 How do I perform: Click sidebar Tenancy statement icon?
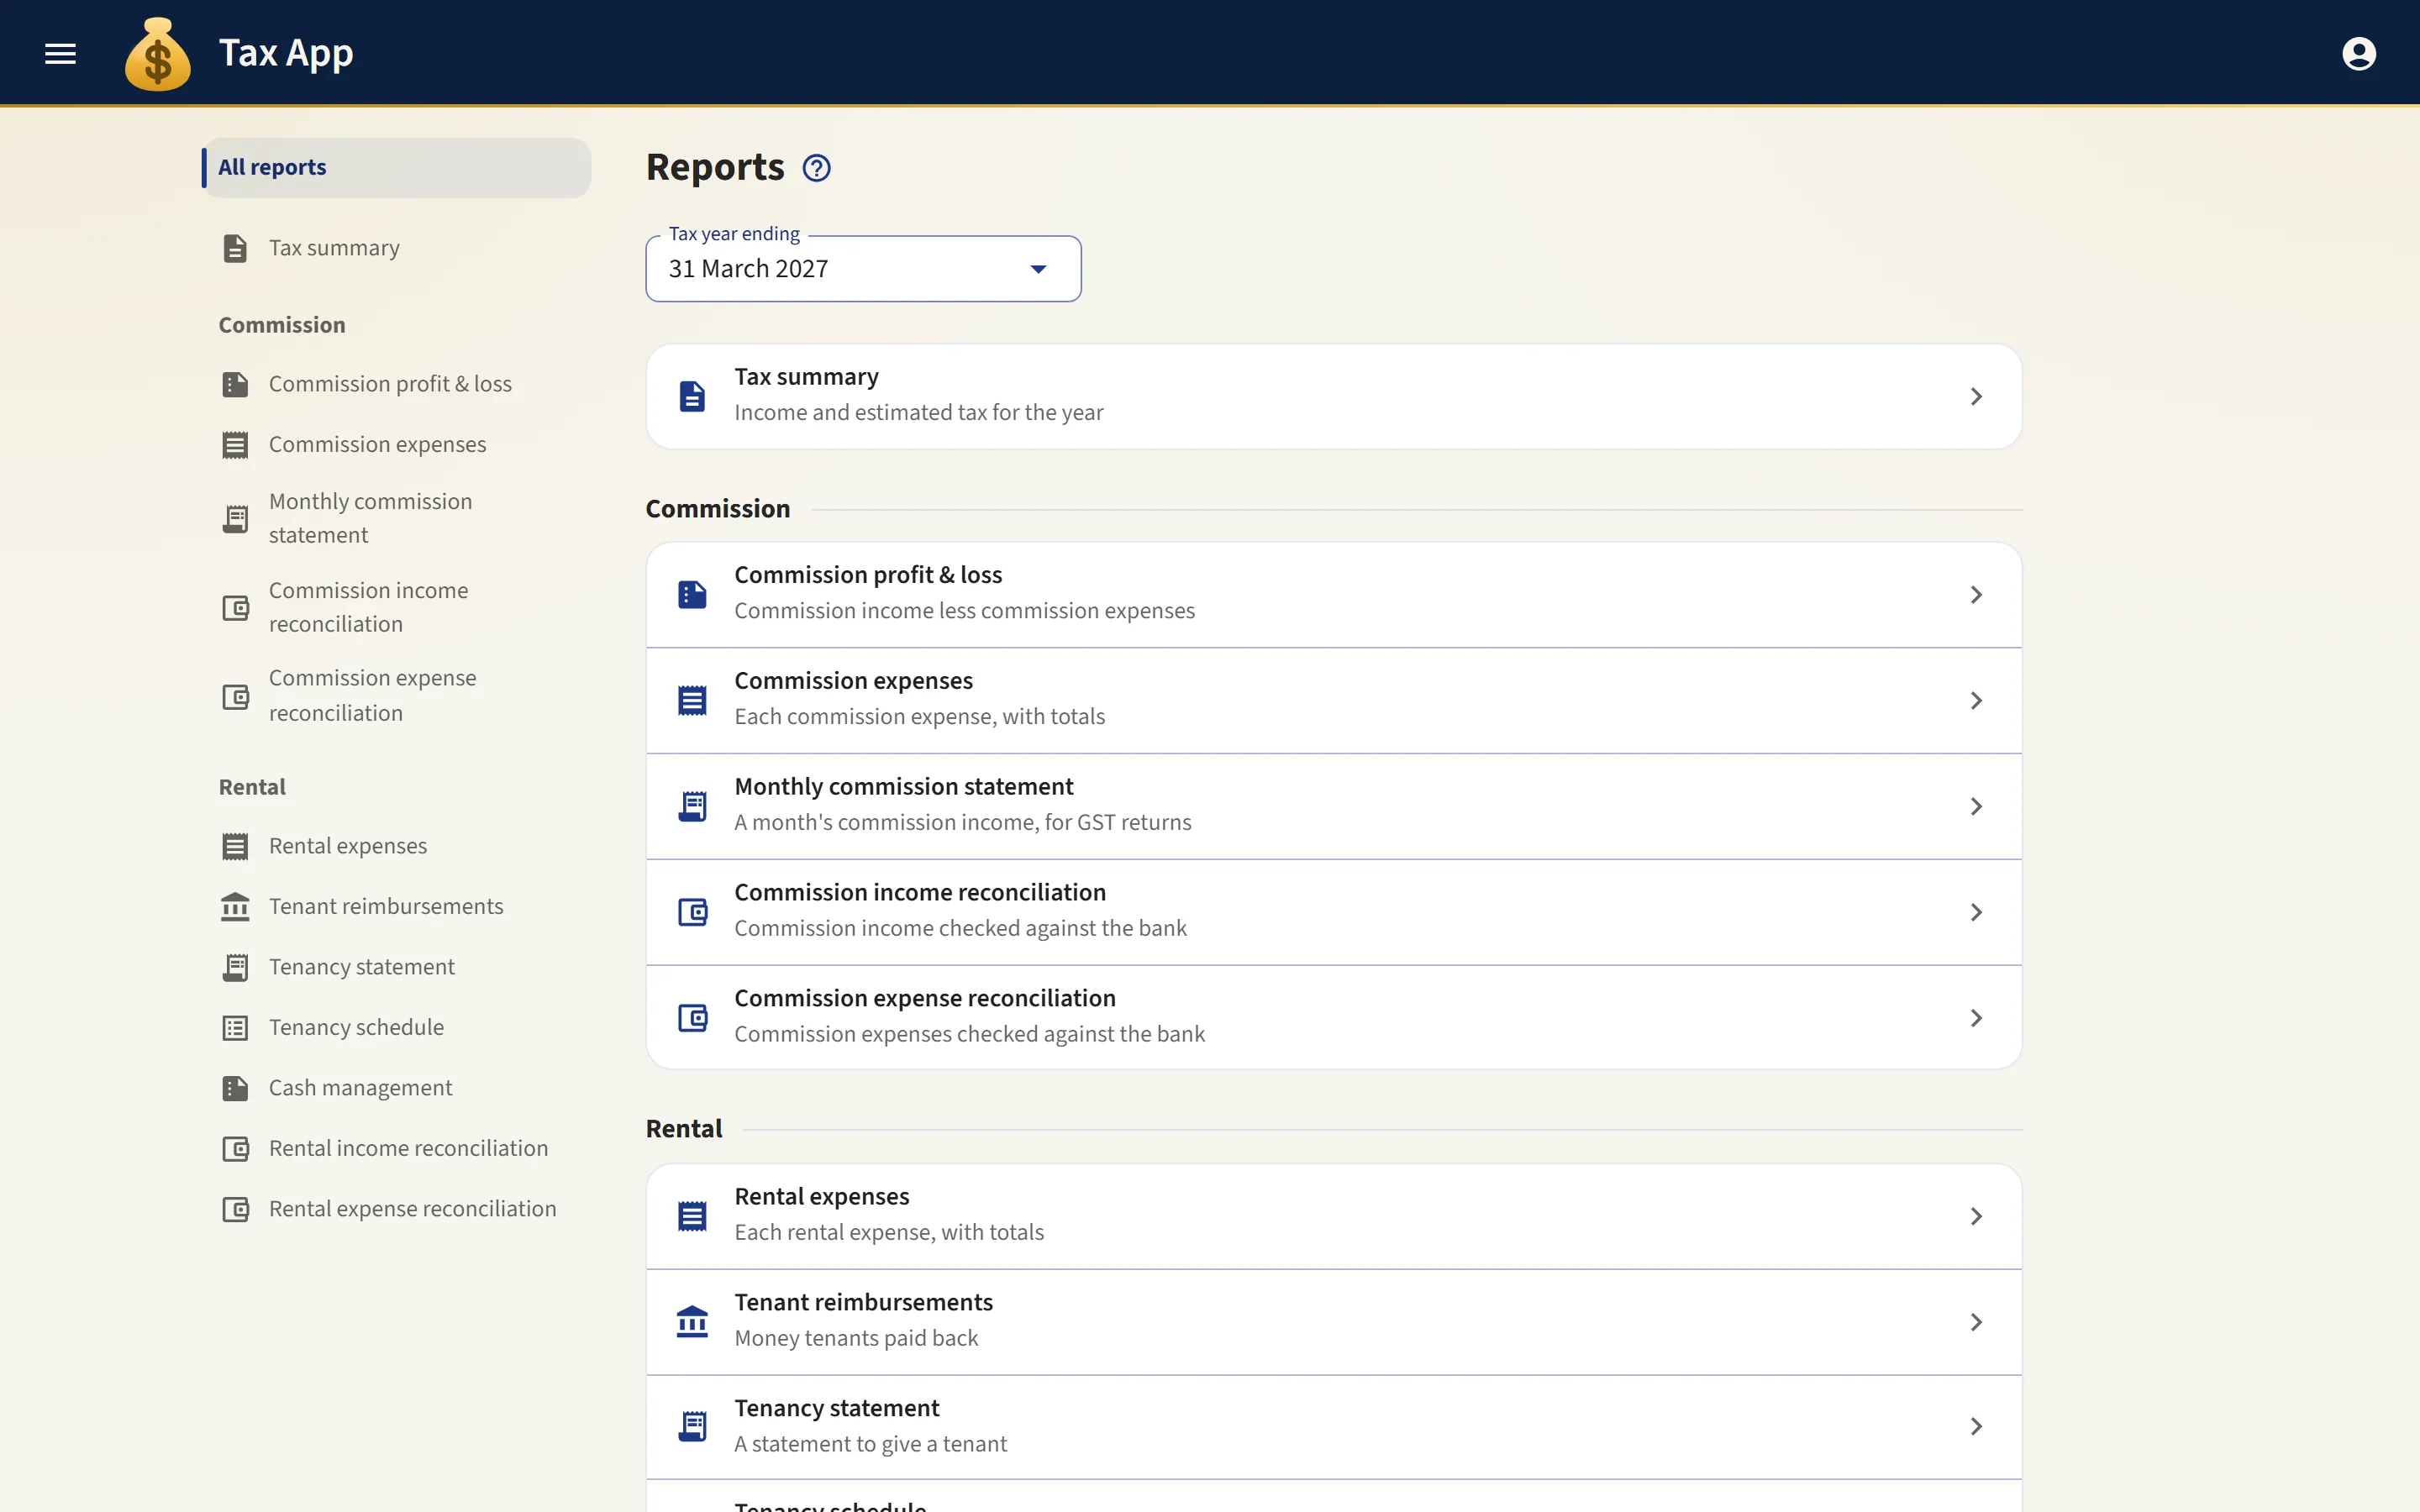[235, 967]
